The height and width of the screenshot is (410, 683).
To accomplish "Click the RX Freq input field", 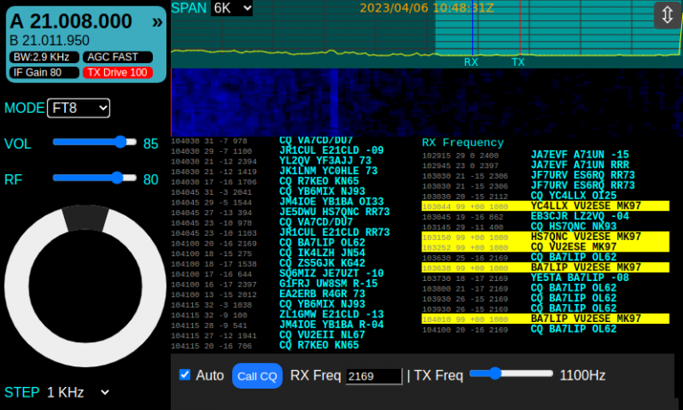I will (374, 376).
